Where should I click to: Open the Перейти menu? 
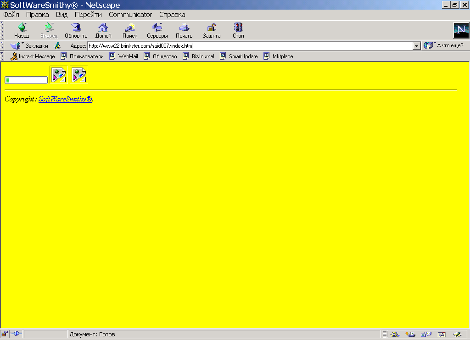pos(88,15)
